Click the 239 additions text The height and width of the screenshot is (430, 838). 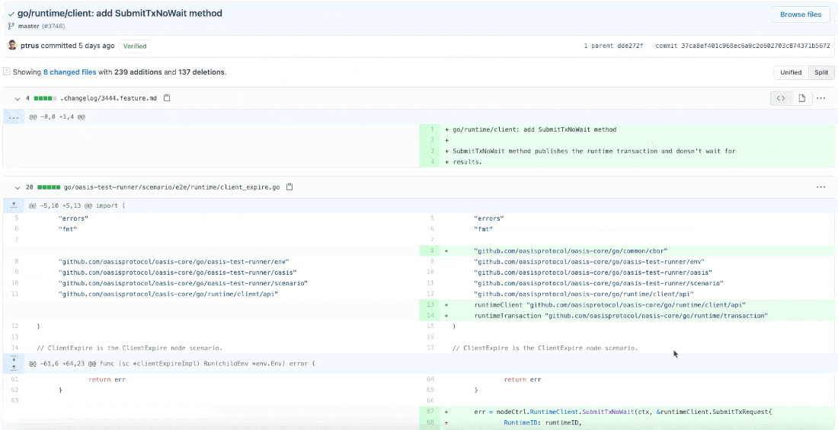coord(137,72)
